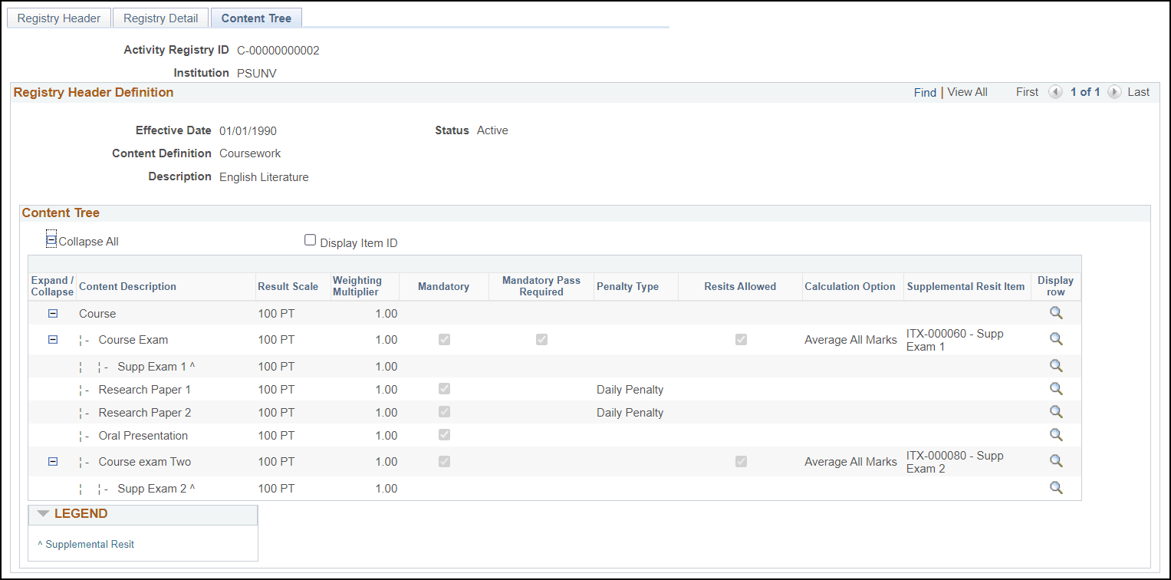This screenshot has height=580, width=1171.
Task: Select the Supp Exam 2 ^ row
Action: (554, 488)
